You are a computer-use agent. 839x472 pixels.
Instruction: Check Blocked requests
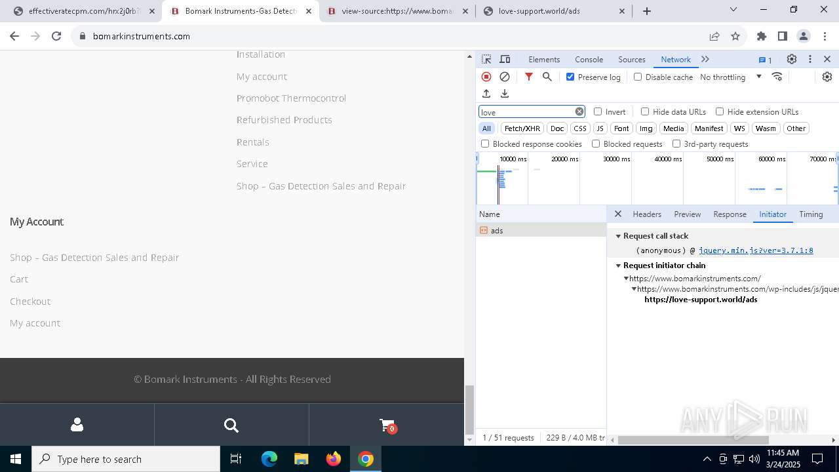click(596, 144)
